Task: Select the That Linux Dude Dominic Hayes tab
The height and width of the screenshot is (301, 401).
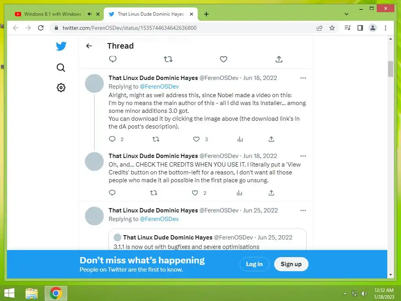Action: (151, 14)
